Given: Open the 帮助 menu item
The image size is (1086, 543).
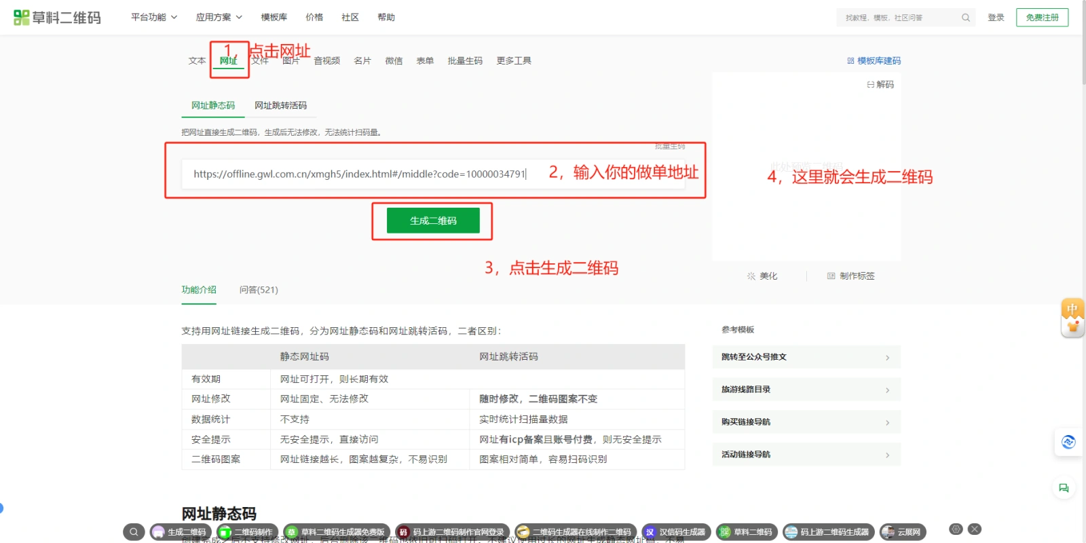Looking at the screenshot, I should (x=386, y=17).
